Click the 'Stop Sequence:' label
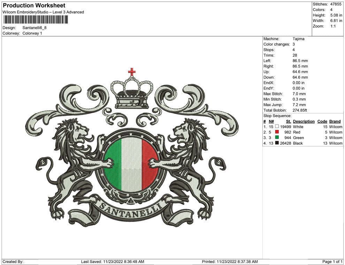This screenshot has height=265, width=345. (277, 116)
